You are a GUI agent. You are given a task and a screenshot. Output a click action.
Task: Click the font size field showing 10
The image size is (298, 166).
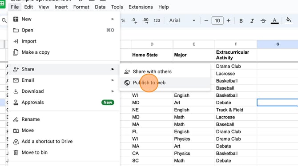tap(217, 20)
